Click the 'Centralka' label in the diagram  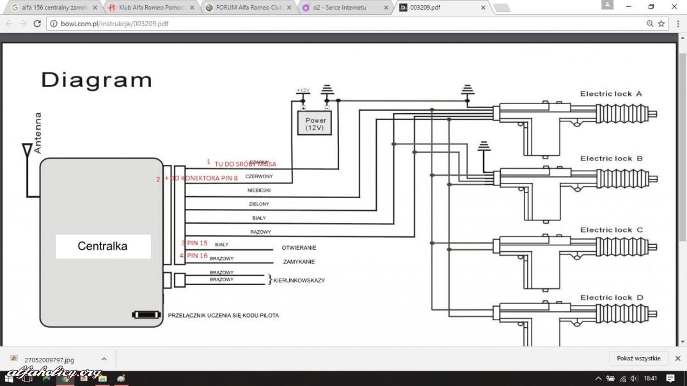click(102, 246)
